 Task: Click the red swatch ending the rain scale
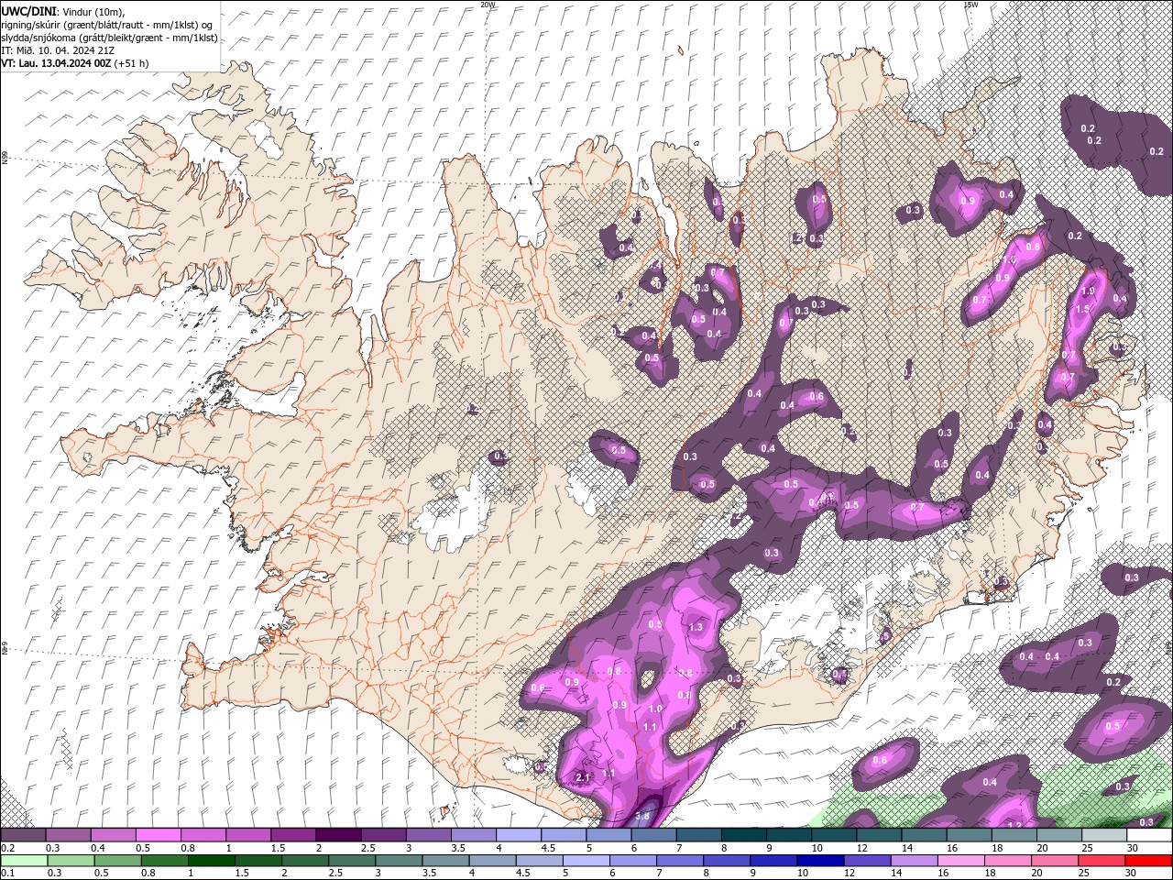tap(1149, 861)
